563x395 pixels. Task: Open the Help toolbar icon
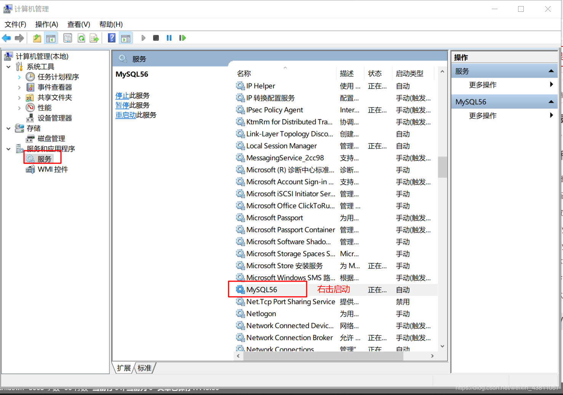tap(112, 38)
